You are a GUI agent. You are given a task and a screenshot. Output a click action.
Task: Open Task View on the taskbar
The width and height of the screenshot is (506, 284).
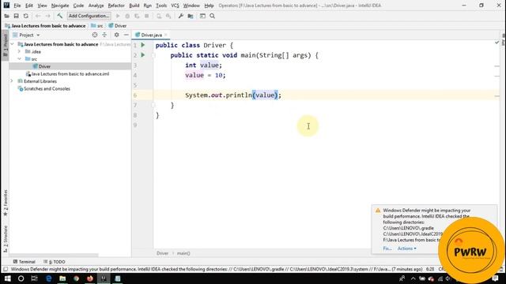point(35,278)
